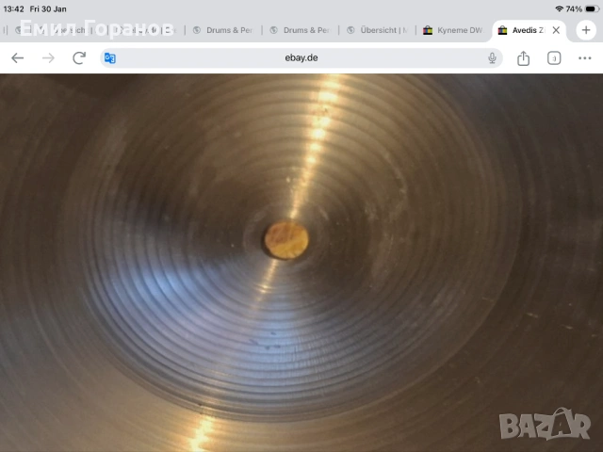Open the three-dot browser menu
Screen dimensions: 603x452
coord(585,58)
